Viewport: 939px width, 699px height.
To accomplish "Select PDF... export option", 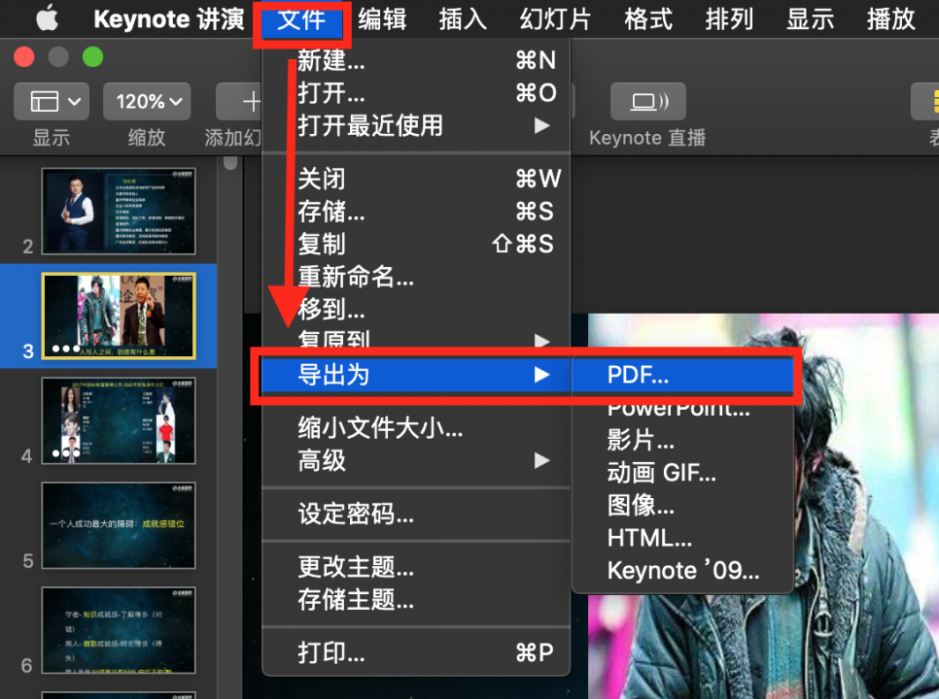I will click(682, 375).
